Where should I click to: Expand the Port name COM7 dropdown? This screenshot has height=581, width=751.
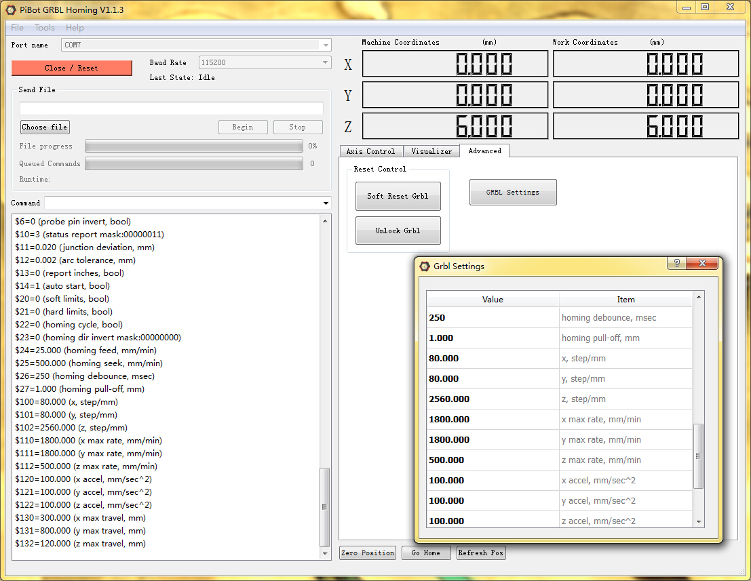(326, 45)
